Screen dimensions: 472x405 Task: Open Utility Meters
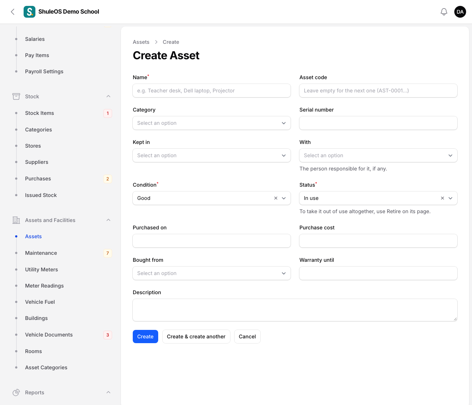(41, 270)
